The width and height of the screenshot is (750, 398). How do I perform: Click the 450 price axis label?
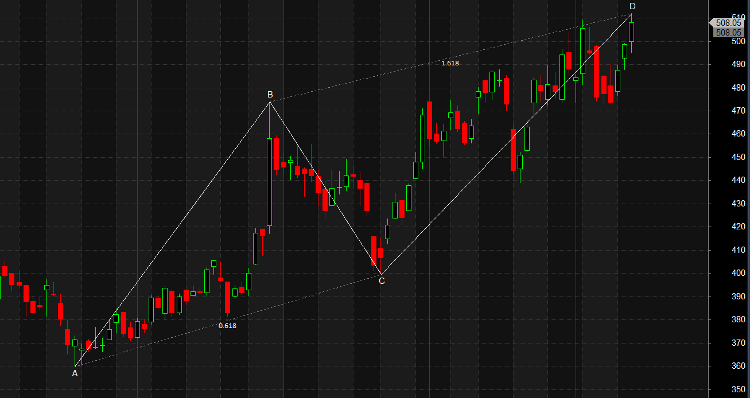(x=738, y=157)
